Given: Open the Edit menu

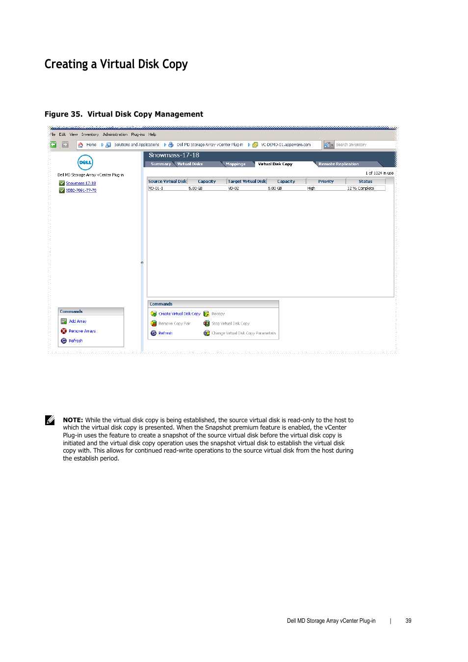Looking at the screenshot, I should point(62,134).
